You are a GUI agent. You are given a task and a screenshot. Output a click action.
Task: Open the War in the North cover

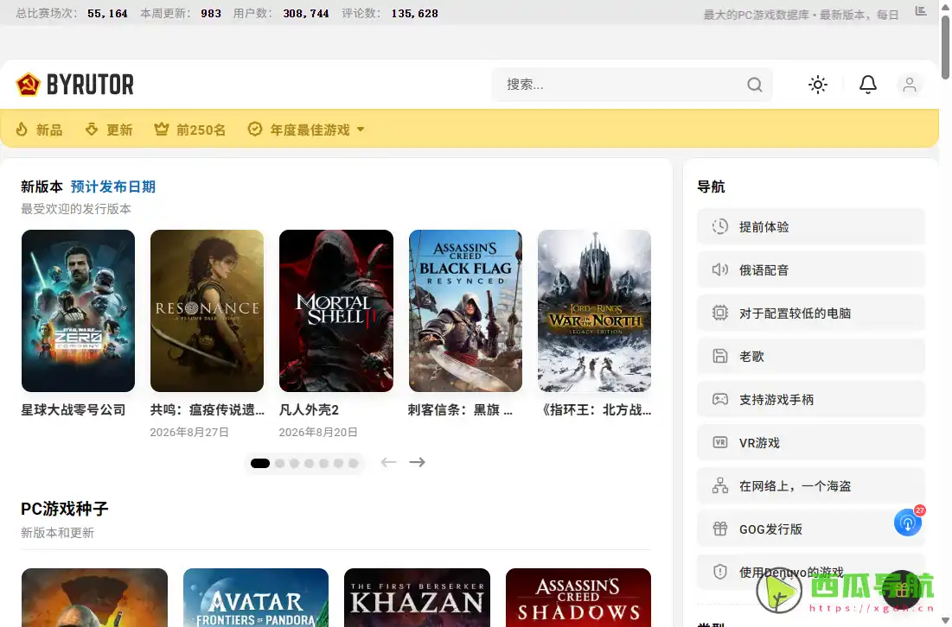(x=594, y=310)
